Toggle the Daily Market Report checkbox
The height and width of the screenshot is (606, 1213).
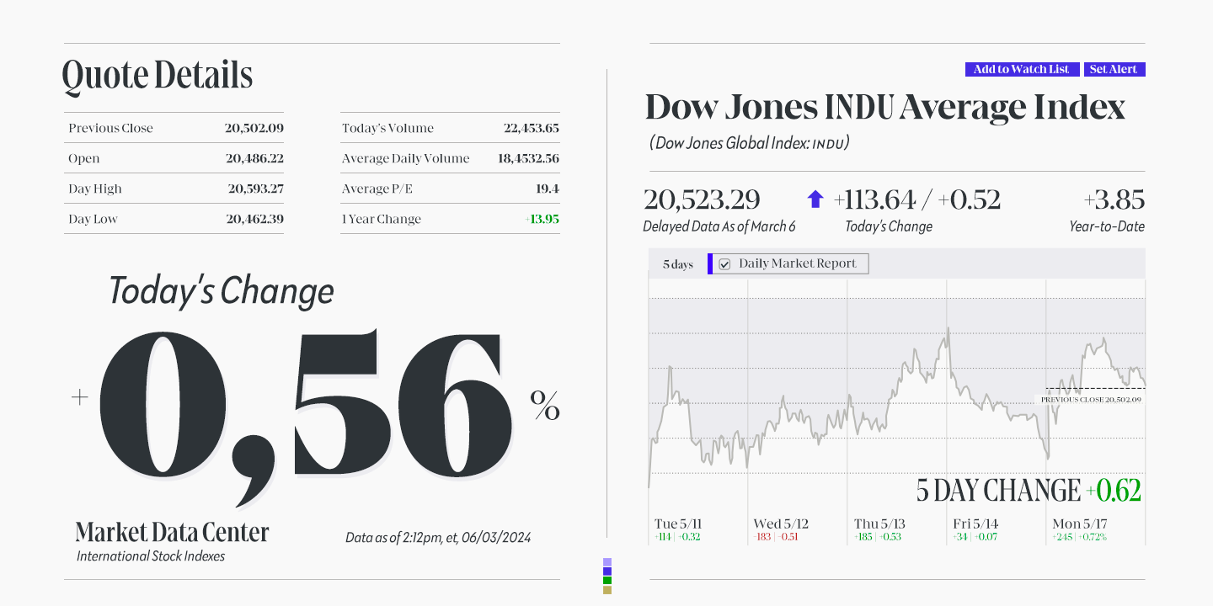point(724,264)
